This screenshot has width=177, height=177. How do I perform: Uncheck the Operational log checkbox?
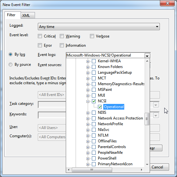point(100,107)
